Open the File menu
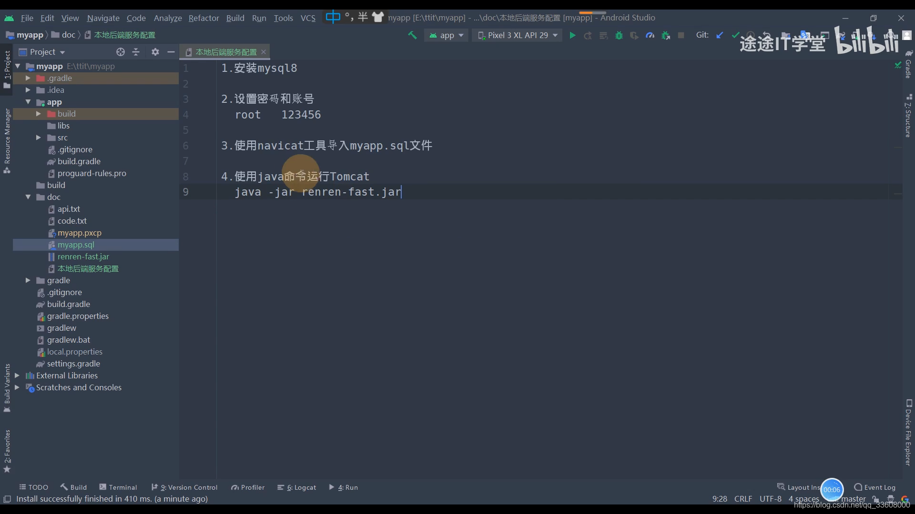This screenshot has height=514, width=915. [27, 18]
